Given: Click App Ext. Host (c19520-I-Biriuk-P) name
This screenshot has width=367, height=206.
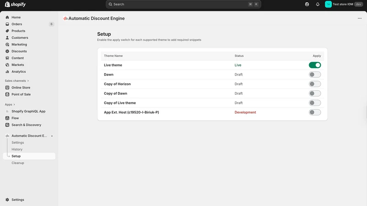Looking at the screenshot, I should [131, 112].
